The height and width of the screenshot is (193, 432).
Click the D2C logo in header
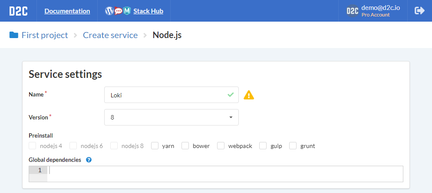tap(18, 11)
